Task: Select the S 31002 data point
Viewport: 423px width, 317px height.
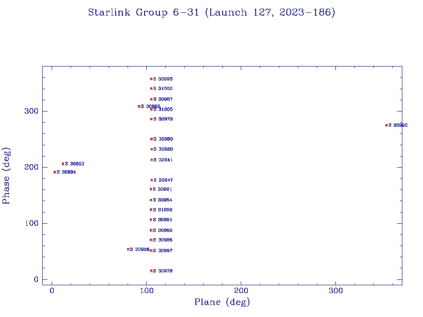Action: pos(151,210)
